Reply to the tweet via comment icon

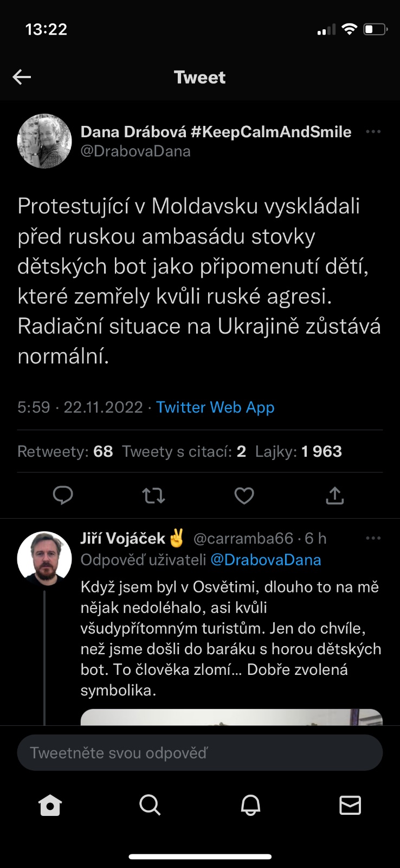(63, 495)
